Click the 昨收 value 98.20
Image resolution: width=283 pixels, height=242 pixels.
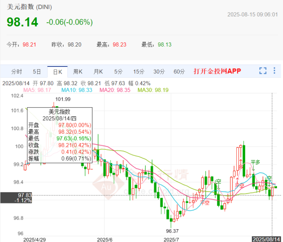pos(75,45)
